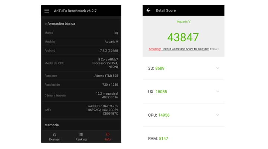This screenshot has height=149, width=268.
Task: Select the UX: 15055 score row
Action: pyautogui.click(x=184, y=92)
